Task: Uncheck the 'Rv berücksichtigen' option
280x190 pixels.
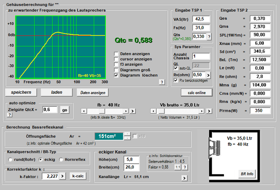Action: click(x=176, y=81)
